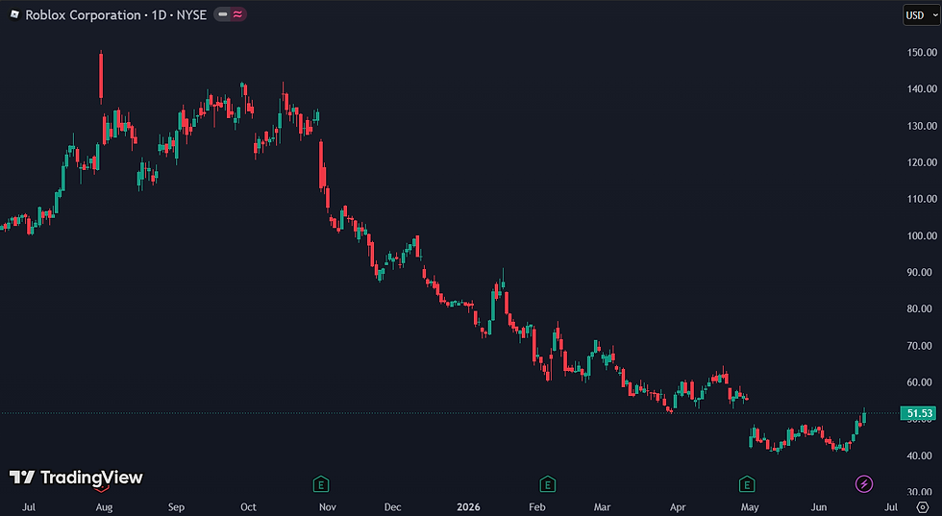
Task: Click the Roblox Corporation · 1D · NYSE title
Action: tap(116, 15)
